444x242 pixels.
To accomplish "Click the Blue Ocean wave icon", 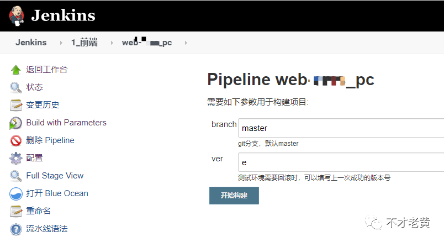I will (16, 194).
